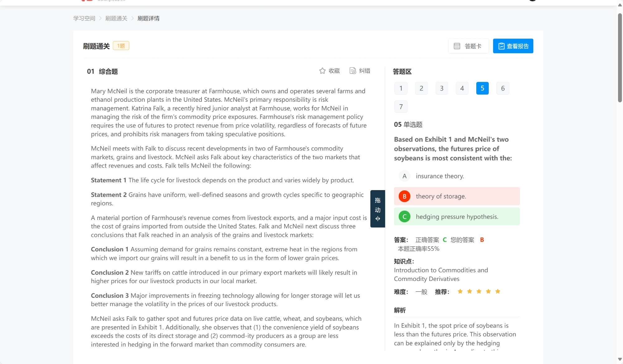
Task: Open the 学习空间 breadcrumb link
Action: 84,18
